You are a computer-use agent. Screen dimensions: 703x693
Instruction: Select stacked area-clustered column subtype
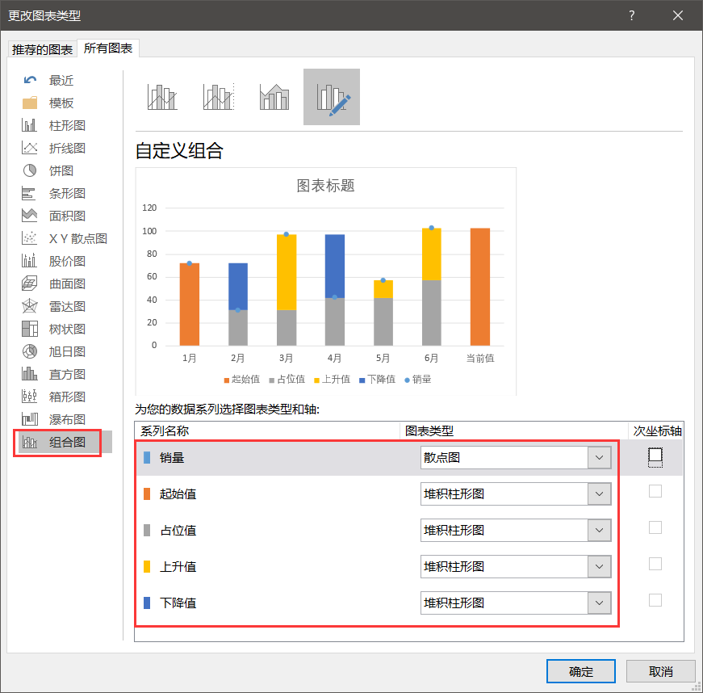pos(274,97)
